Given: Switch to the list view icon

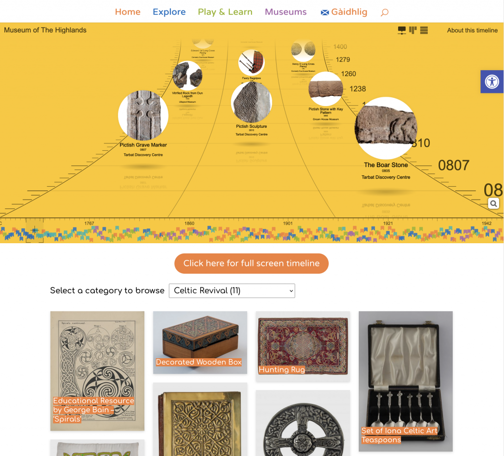Looking at the screenshot, I should (424, 30).
